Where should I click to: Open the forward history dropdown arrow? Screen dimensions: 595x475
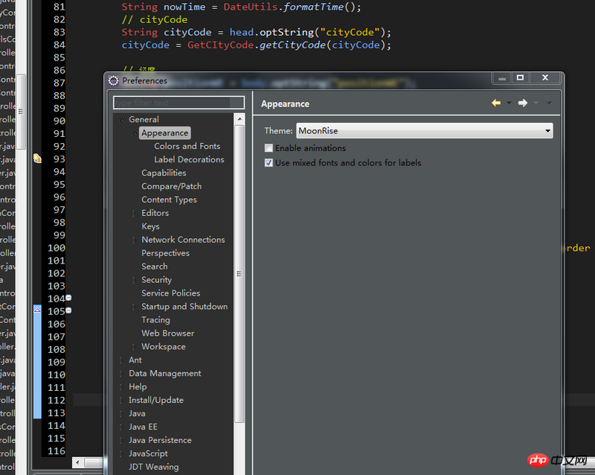click(x=535, y=103)
